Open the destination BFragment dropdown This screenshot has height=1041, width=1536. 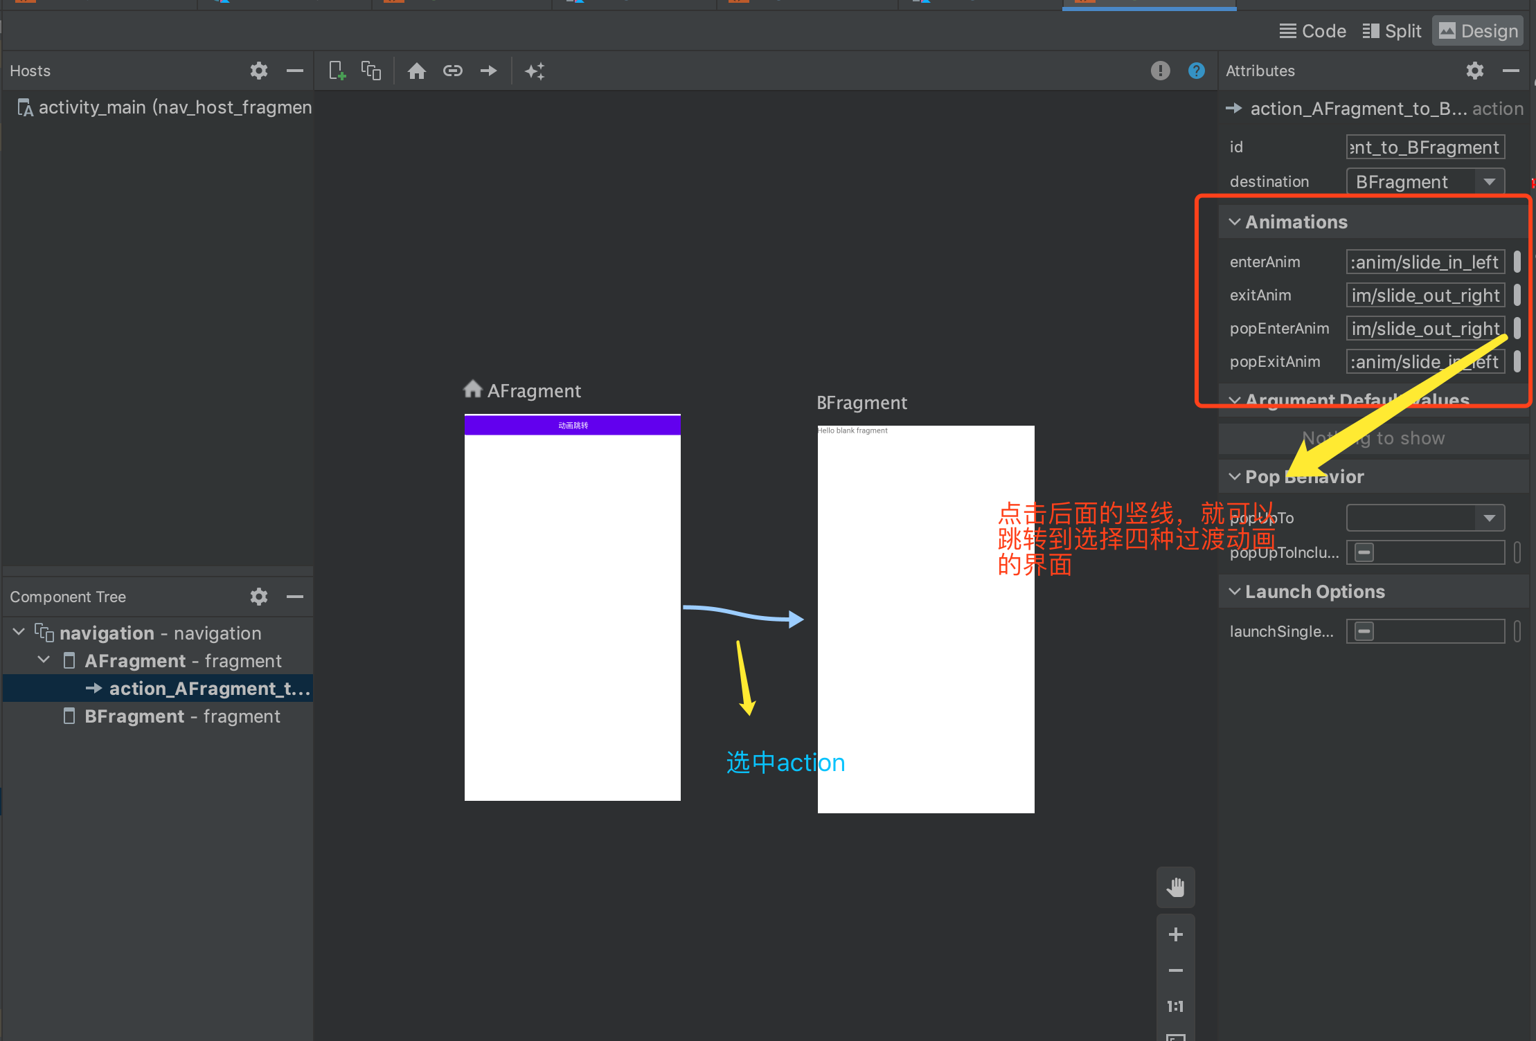(1489, 181)
